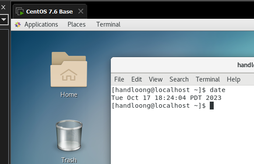Open the terminal View menu
This screenshot has width=254, height=164.
pyautogui.click(x=155, y=79)
